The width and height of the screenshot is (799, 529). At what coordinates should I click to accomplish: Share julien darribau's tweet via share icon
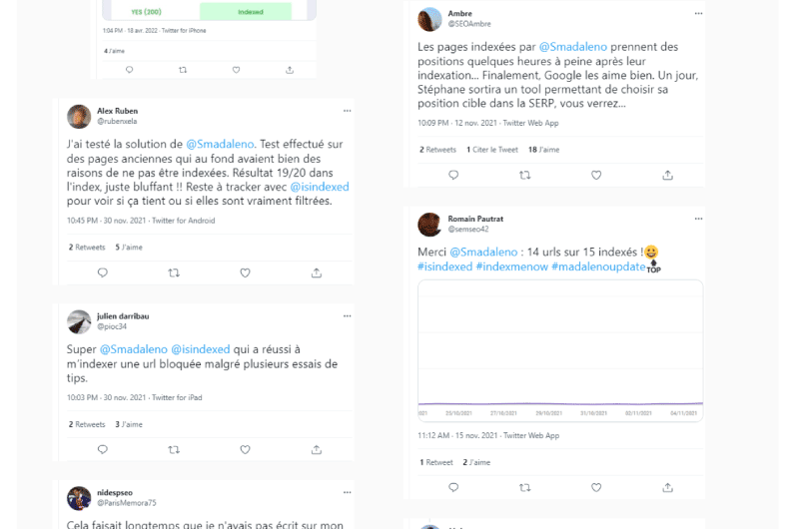point(317,449)
